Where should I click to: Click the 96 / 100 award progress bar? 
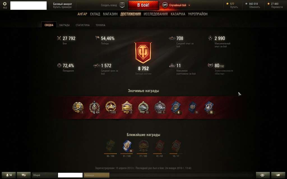(x=110, y=154)
